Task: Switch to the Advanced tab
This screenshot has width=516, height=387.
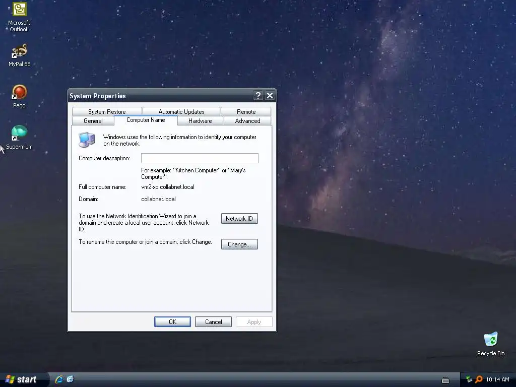Action: [x=247, y=121]
